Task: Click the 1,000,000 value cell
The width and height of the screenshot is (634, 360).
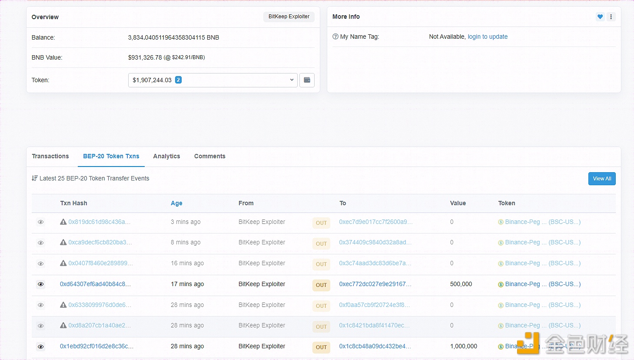Action: tap(464, 346)
